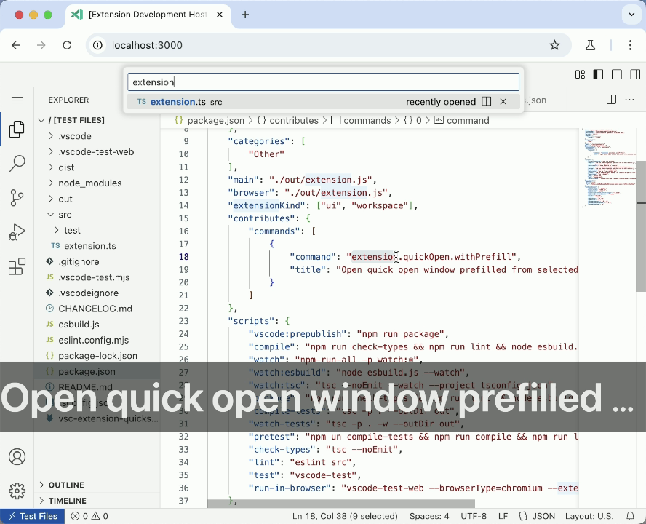Open extension.ts result to the side

487,101
